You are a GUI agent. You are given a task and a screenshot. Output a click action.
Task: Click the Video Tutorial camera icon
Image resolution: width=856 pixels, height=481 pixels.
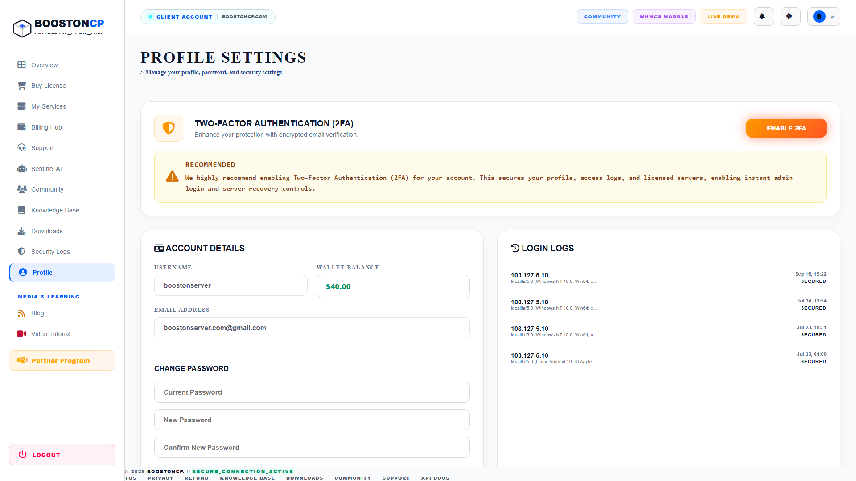(21, 334)
